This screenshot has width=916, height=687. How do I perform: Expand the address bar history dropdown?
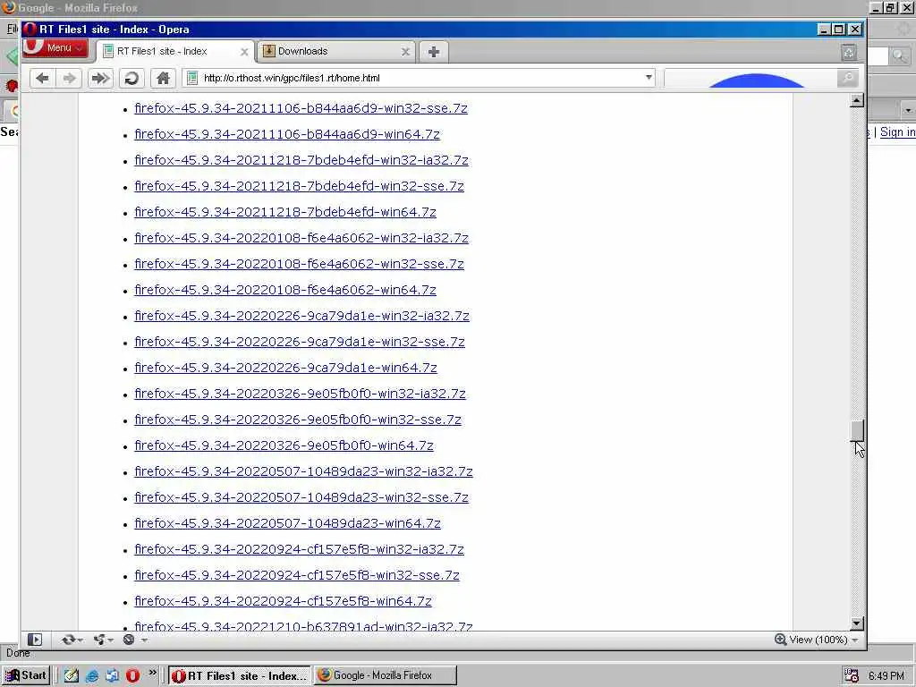coord(649,78)
